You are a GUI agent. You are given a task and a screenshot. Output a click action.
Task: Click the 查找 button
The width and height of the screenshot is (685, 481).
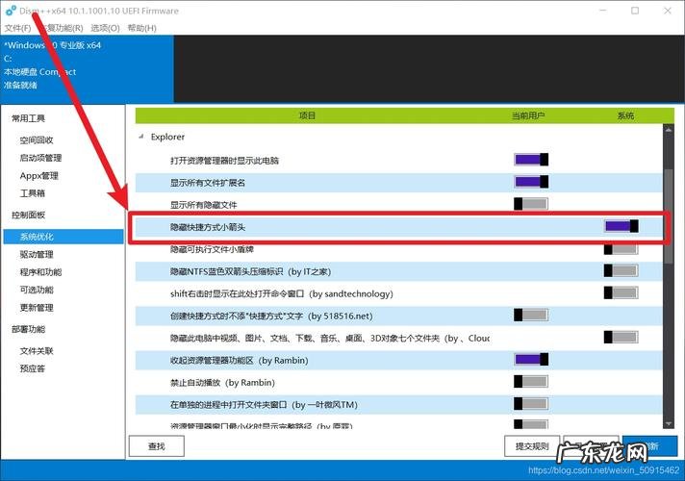(156, 446)
